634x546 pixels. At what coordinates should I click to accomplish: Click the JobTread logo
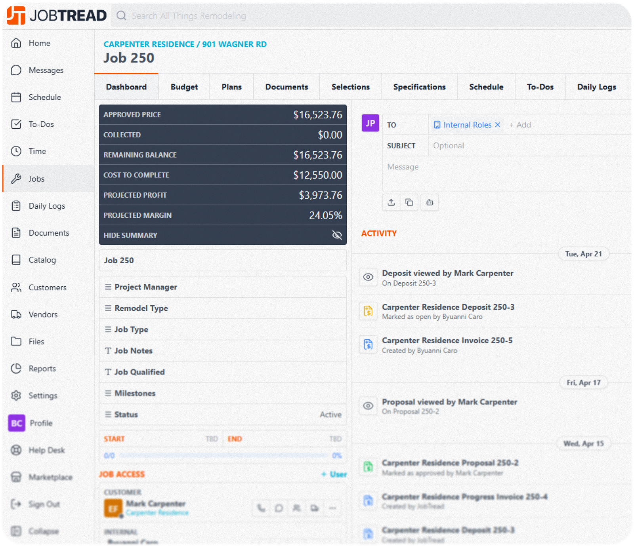tap(57, 15)
